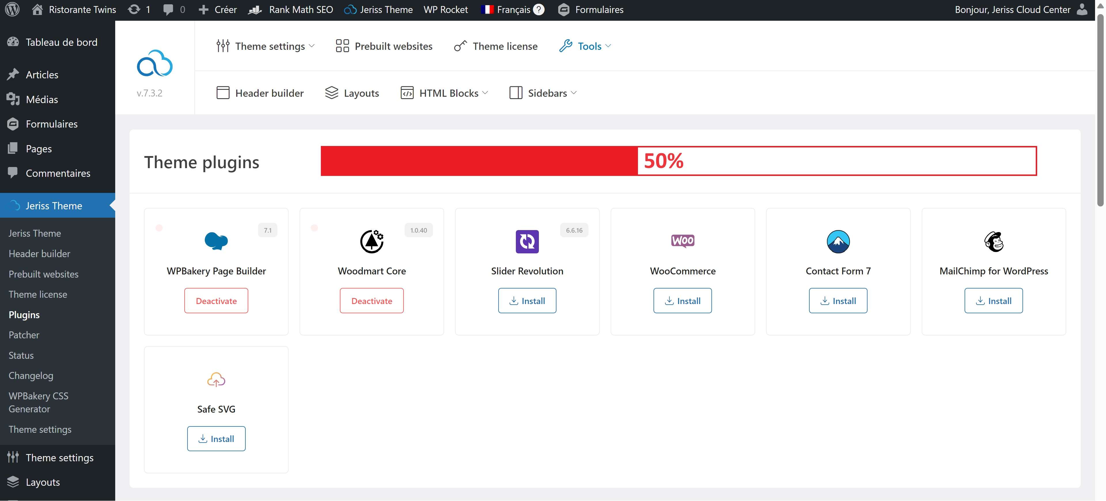This screenshot has width=1106, height=501.
Task: Open Header builder in the sidebar submenu
Action: point(39,254)
